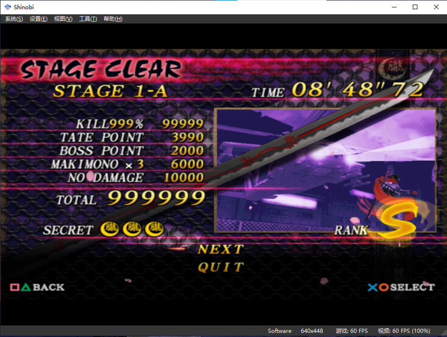This screenshot has width=447, height=337.
Task: Click the BACK control hint text
Action: (49, 287)
